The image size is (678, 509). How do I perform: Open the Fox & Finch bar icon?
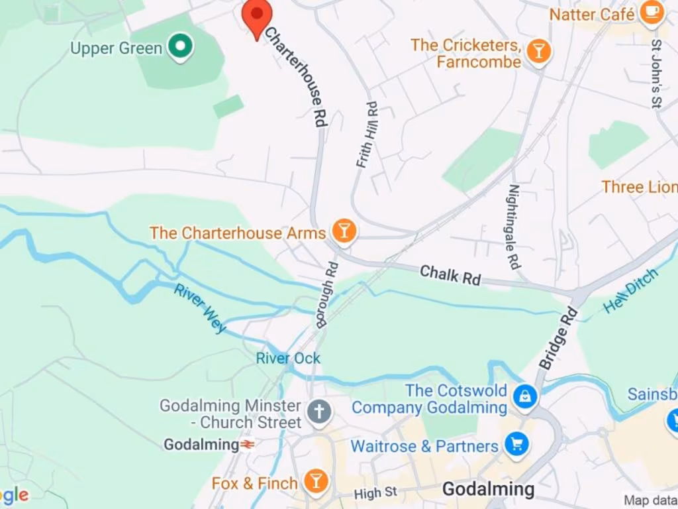pyautogui.click(x=316, y=482)
